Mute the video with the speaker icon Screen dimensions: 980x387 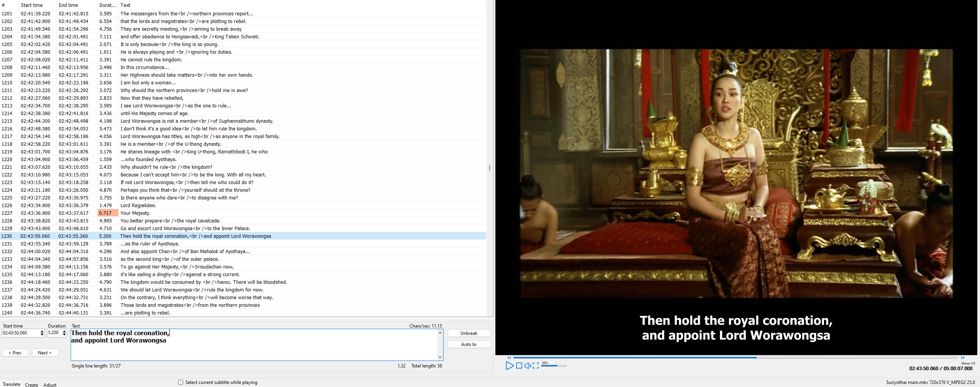528,366
